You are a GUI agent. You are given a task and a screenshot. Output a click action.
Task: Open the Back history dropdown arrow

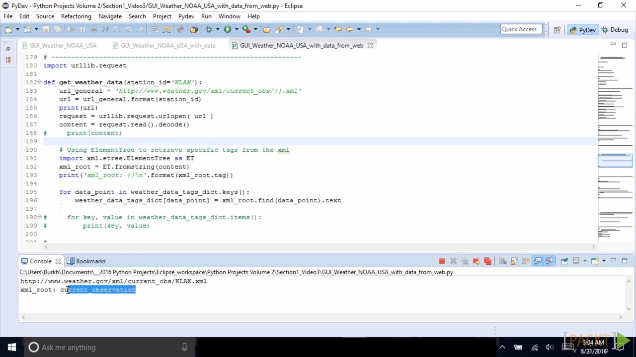359,29
